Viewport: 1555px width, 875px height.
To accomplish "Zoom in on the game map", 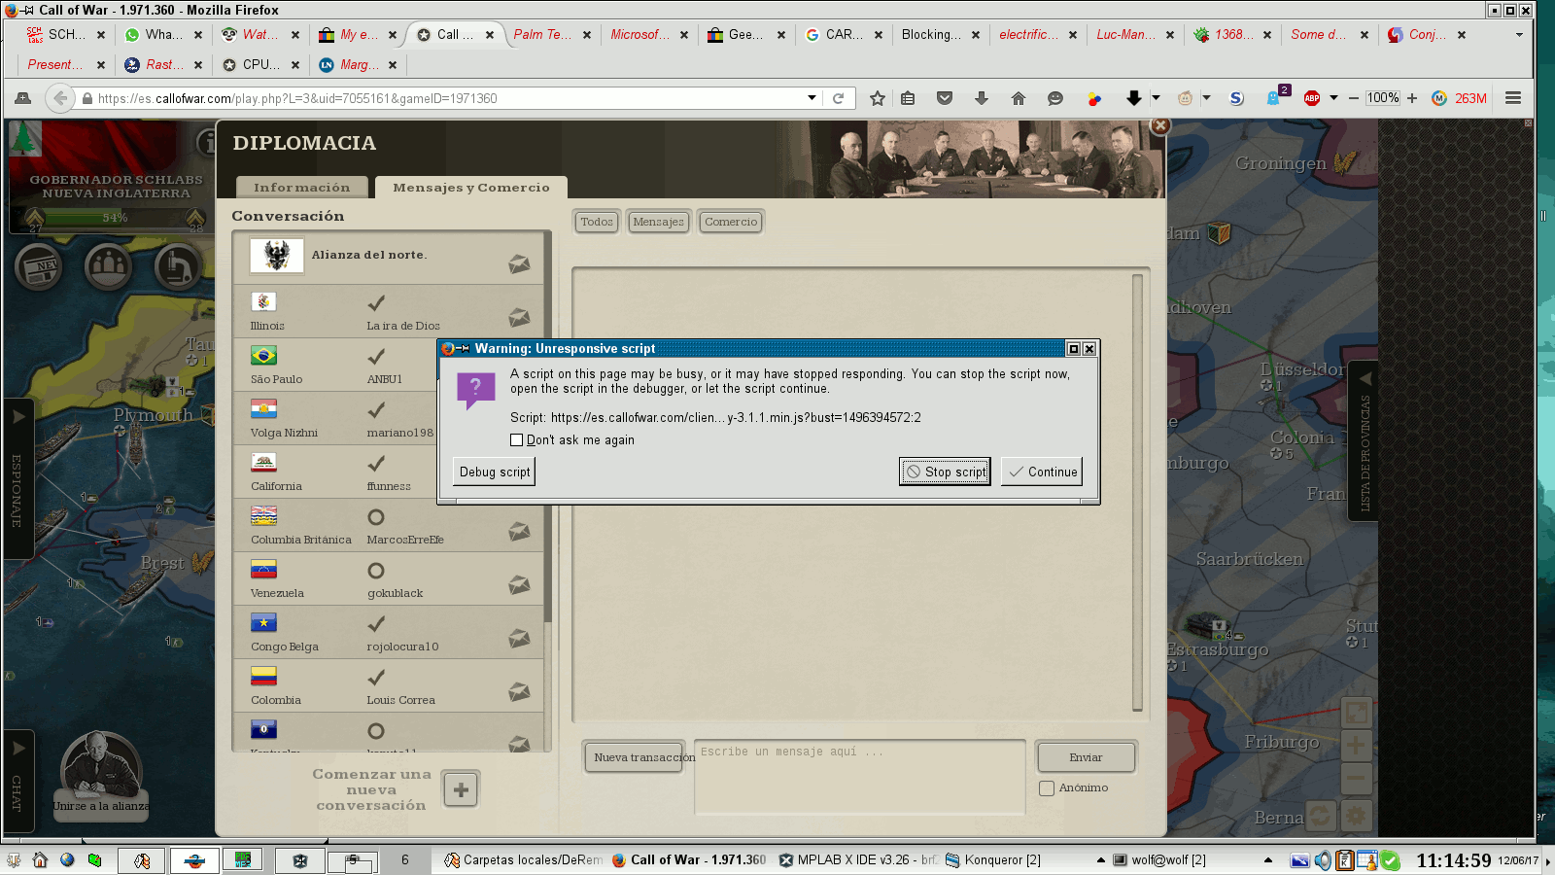I will [x=1356, y=746].
